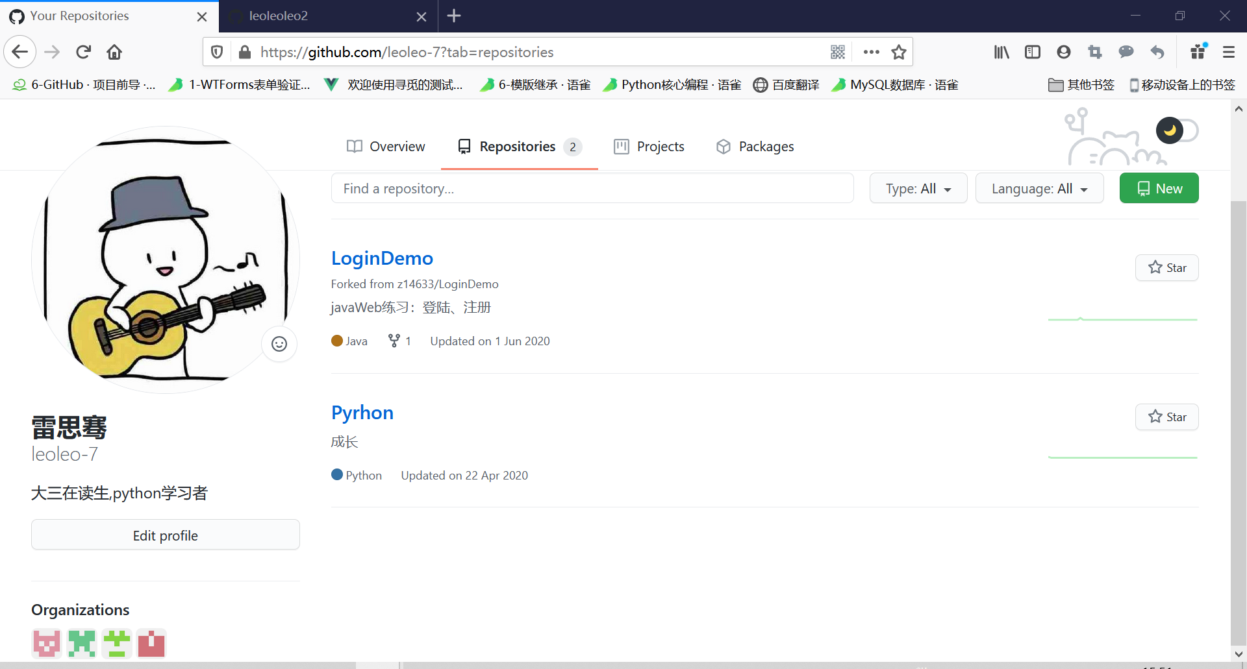View LoginDemo activity sparkline graph
Image resolution: width=1247 pixels, height=669 pixels.
[x=1123, y=319]
